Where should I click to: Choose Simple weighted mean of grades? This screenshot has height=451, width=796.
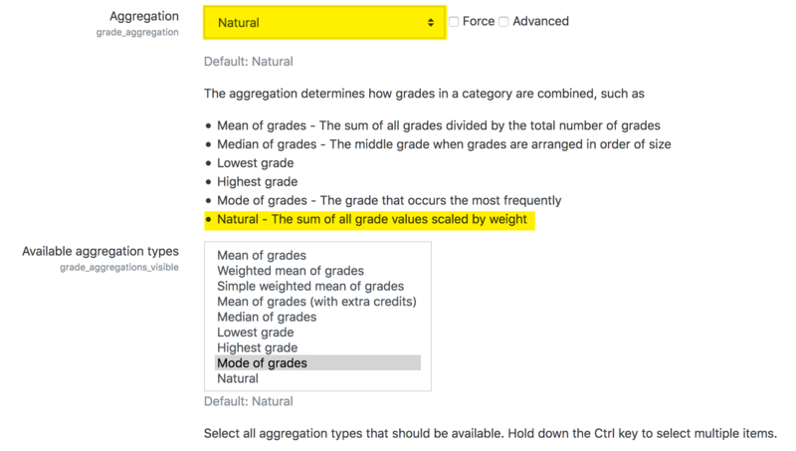(x=310, y=286)
